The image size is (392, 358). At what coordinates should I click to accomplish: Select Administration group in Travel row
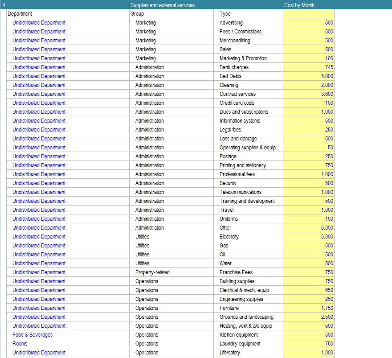[x=171, y=210]
